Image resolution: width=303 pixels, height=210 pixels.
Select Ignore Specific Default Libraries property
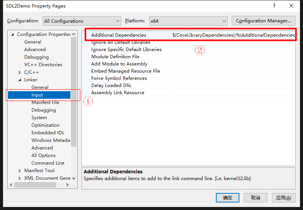tap(126, 50)
